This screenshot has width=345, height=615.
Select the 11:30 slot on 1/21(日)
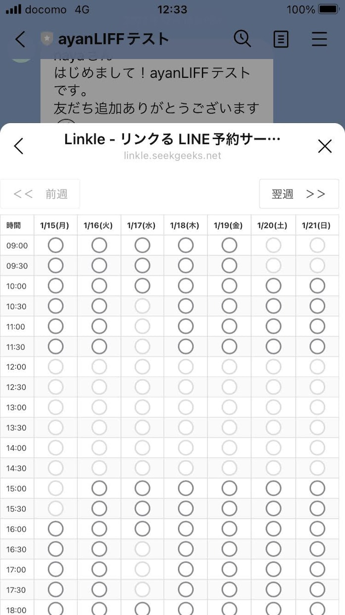coord(317,347)
